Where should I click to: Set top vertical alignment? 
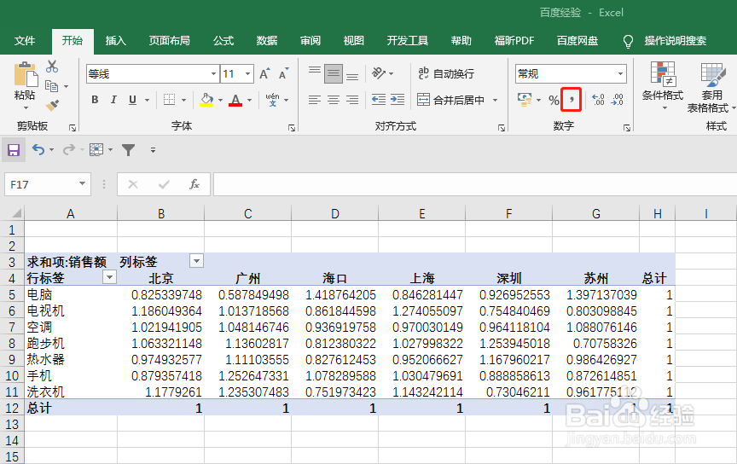tap(315, 72)
